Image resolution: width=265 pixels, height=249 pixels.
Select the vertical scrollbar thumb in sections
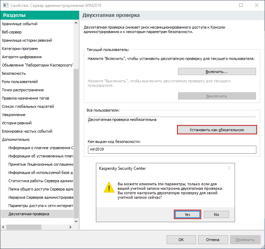(76, 144)
